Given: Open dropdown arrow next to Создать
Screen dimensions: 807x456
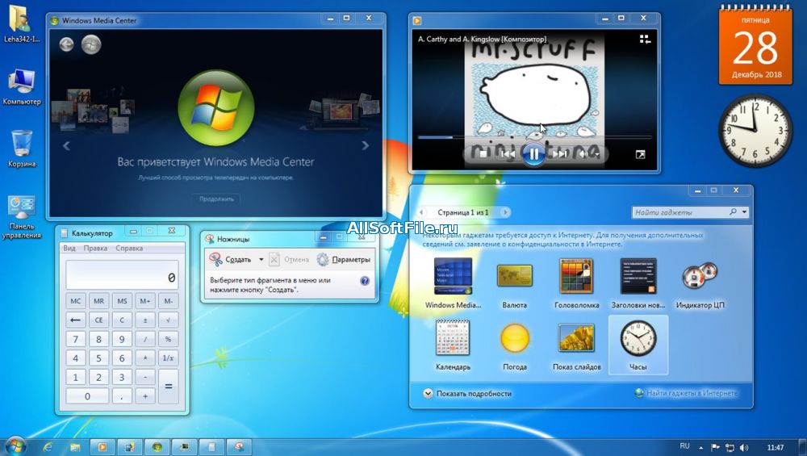Looking at the screenshot, I should [x=261, y=260].
